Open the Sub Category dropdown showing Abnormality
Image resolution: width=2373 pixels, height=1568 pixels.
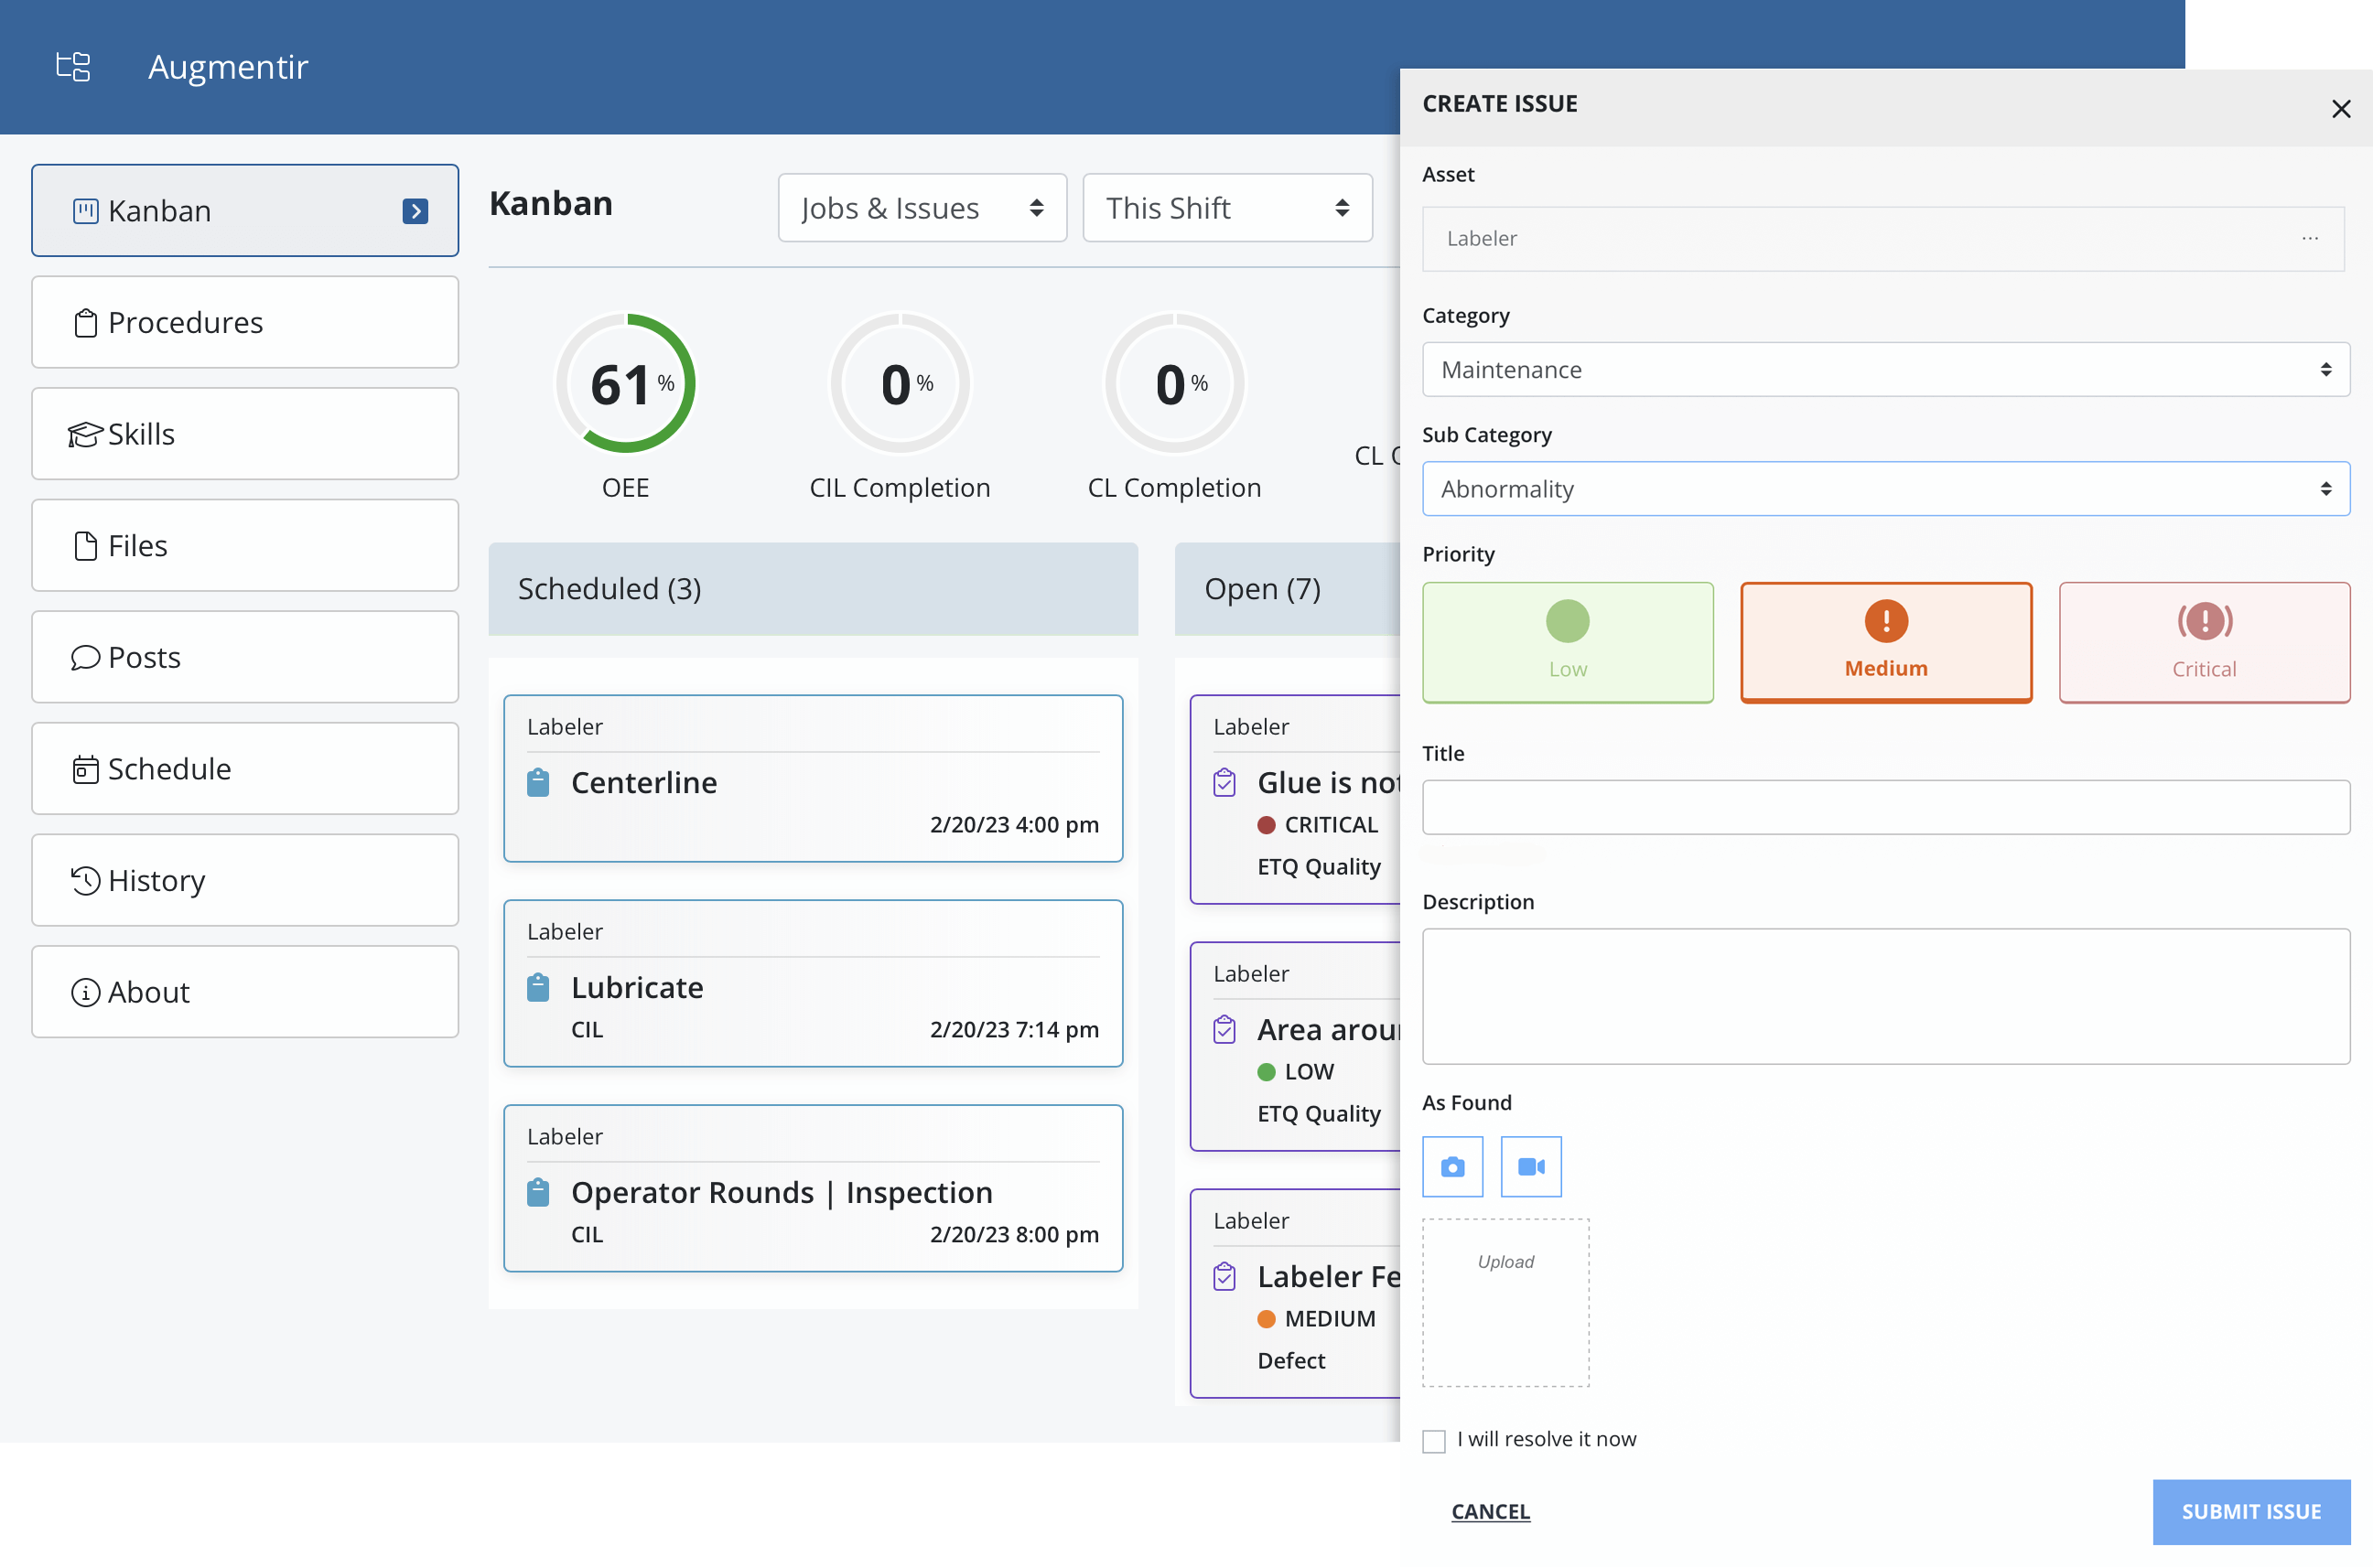click(x=1885, y=489)
